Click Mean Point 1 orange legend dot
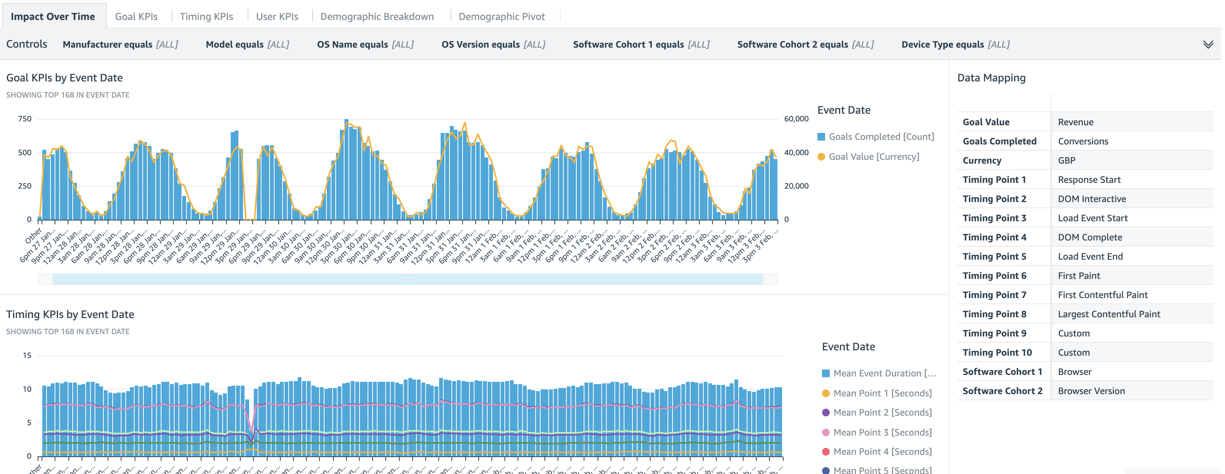The image size is (1225, 474). [x=826, y=393]
